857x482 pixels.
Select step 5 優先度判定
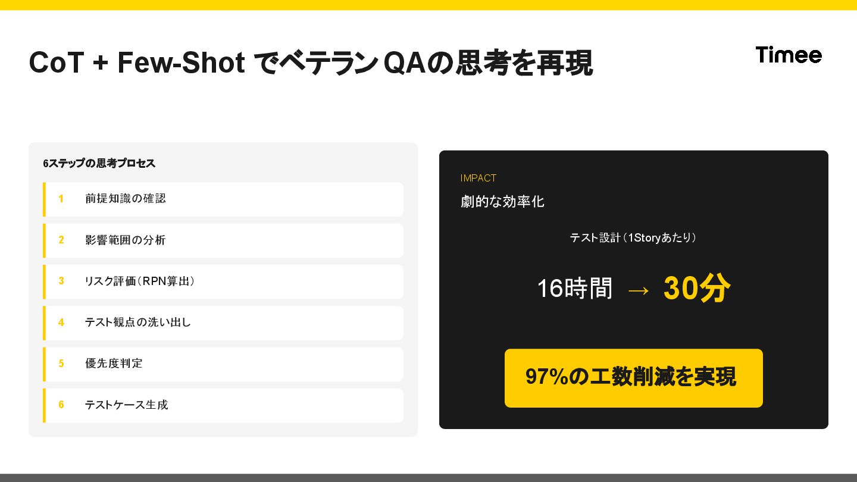click(223, 364)
